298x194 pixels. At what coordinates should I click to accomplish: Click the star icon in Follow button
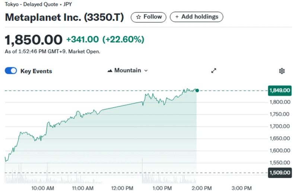coord(139,17)
